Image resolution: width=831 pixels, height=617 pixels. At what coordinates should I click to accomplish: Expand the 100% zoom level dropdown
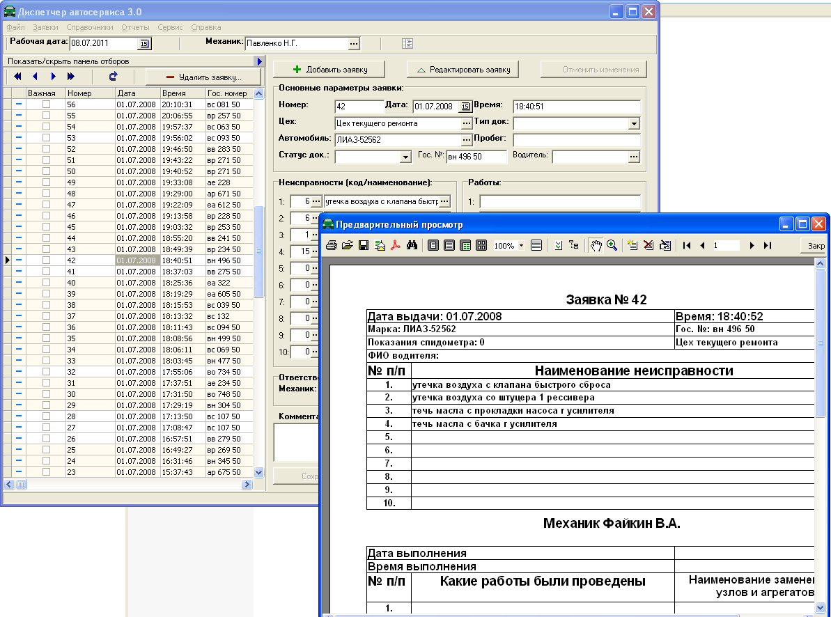[521, 246]
